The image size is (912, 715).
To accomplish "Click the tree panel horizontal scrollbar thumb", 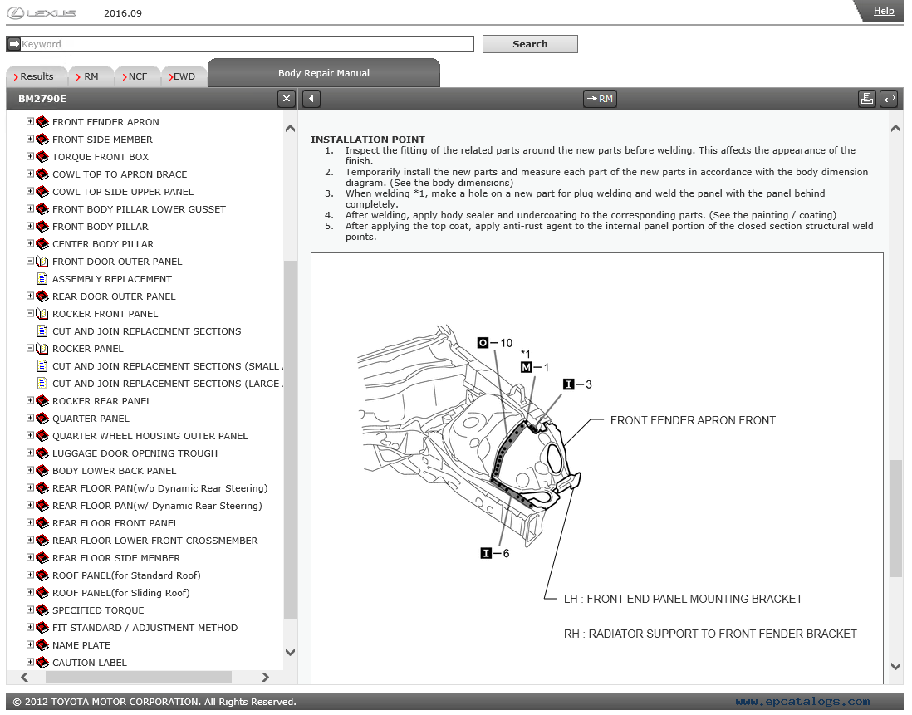I will [139, 678].
